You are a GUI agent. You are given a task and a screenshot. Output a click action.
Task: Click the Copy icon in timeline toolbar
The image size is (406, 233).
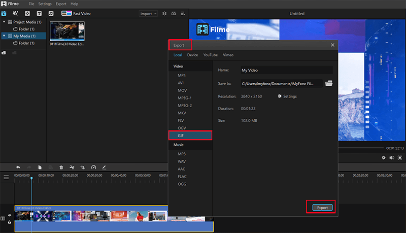(40, 168)
